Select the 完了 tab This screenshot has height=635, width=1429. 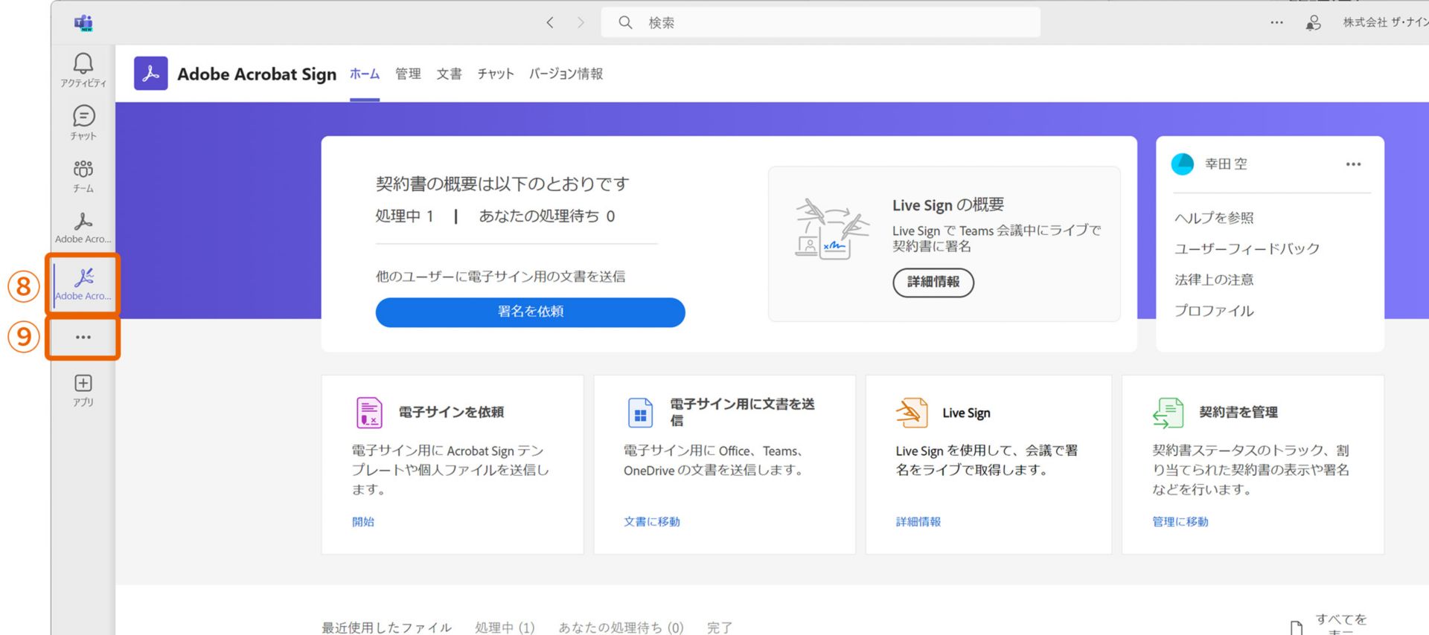720,628
